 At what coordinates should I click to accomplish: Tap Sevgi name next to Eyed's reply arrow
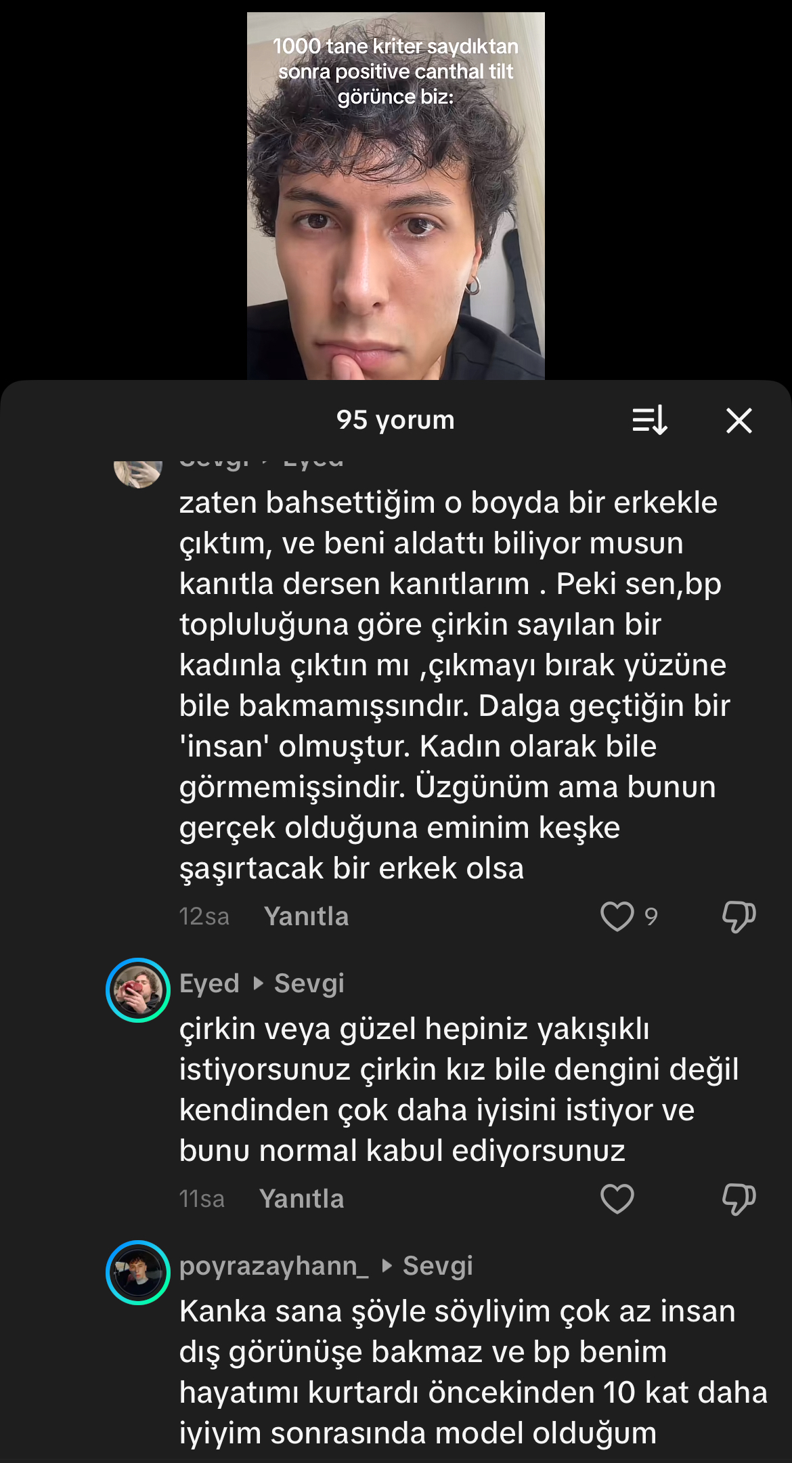309,983
